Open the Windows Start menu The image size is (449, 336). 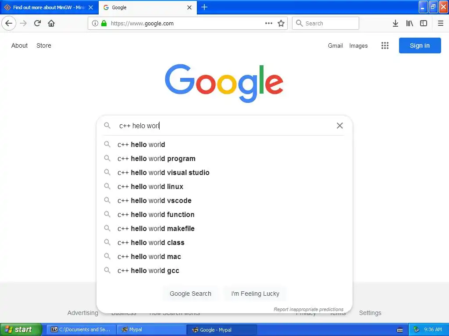pos(21,329)
